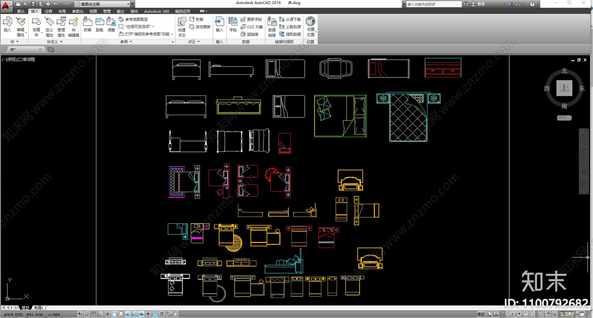This screenshot has width=593, height=318.
Task: Click the Save icon in quick access toolbar
Action: [33, 4]
